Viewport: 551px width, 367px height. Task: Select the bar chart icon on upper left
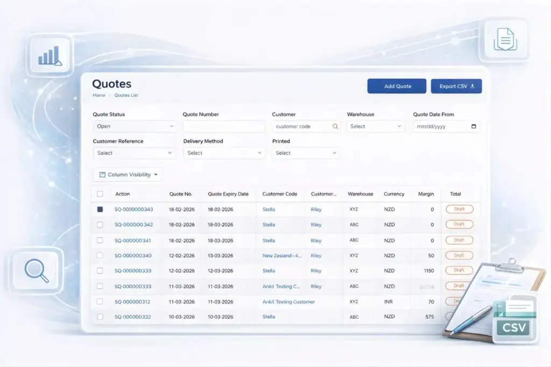[50, 55]
